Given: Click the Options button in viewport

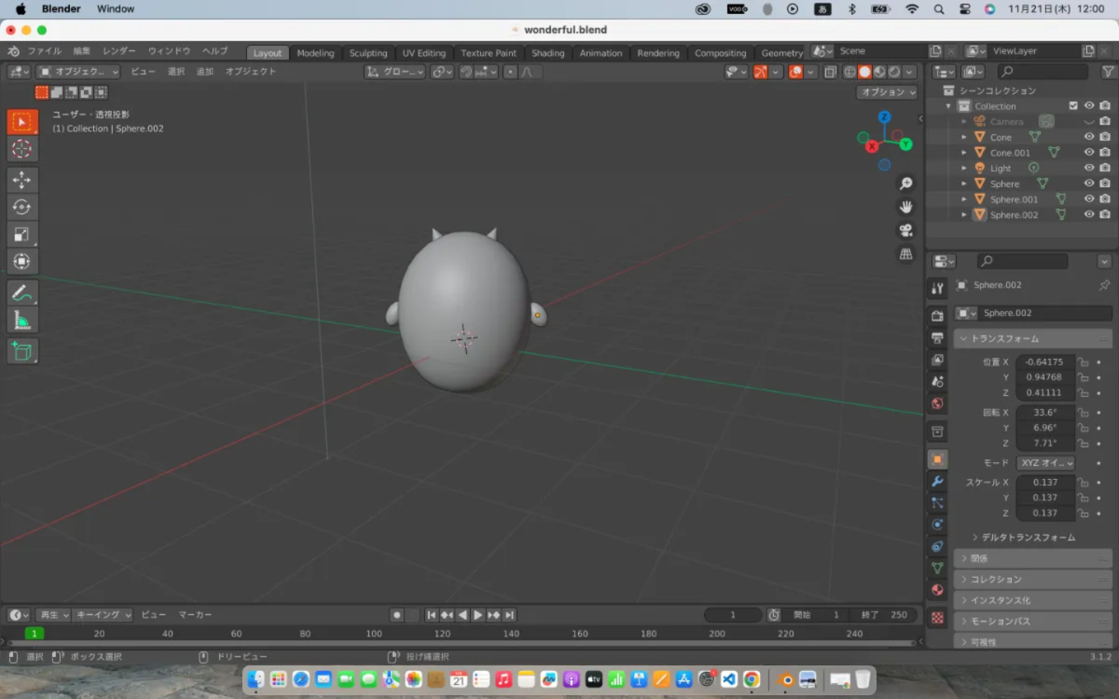Looking at the screenshot, I should tap(887, 92).
